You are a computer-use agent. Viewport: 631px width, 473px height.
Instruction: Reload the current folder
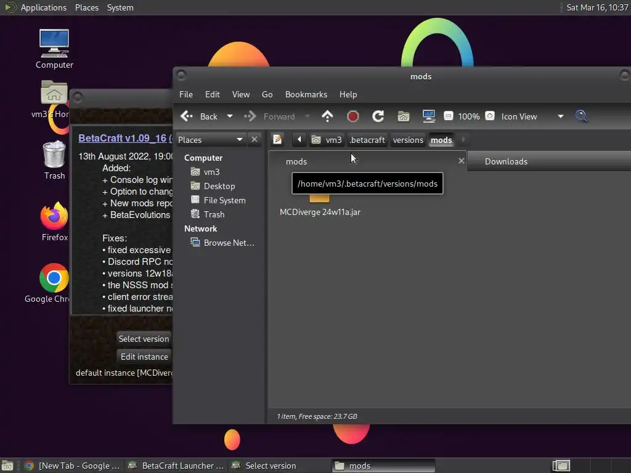pos(378,116)
